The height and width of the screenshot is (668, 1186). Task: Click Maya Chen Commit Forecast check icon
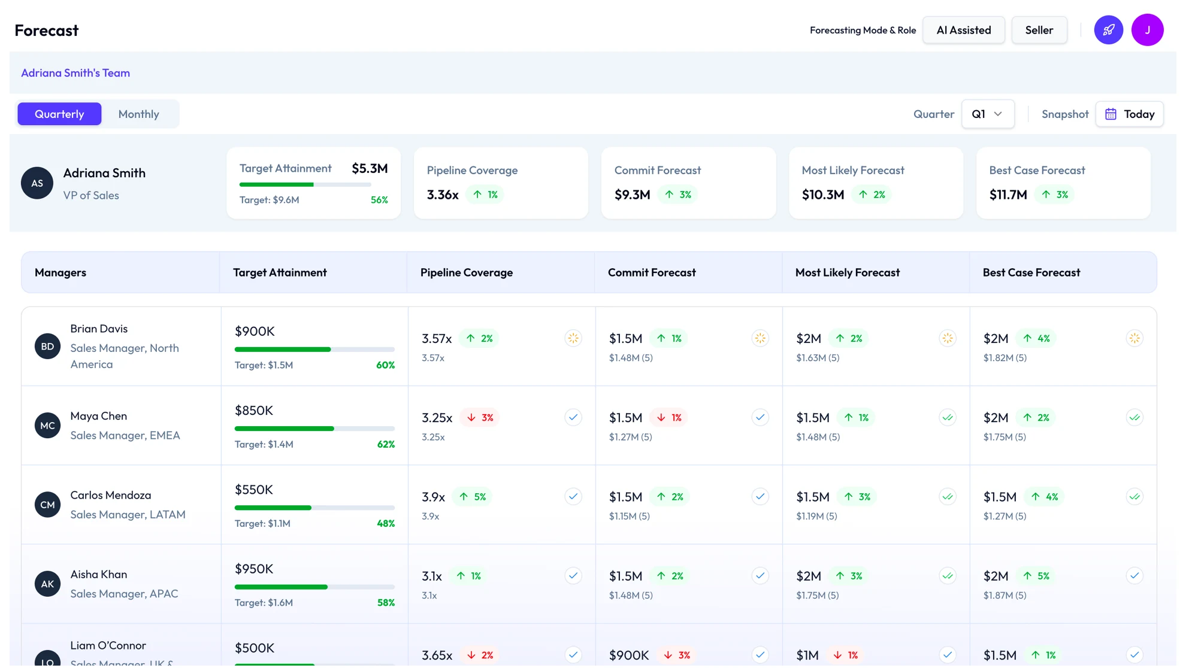760,417
